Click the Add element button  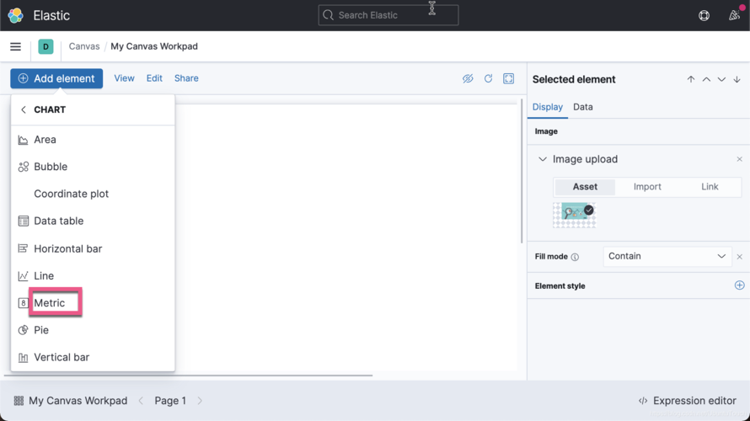56,78
